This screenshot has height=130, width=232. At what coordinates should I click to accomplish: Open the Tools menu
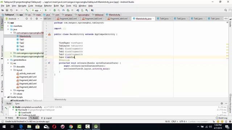(69, 6)
